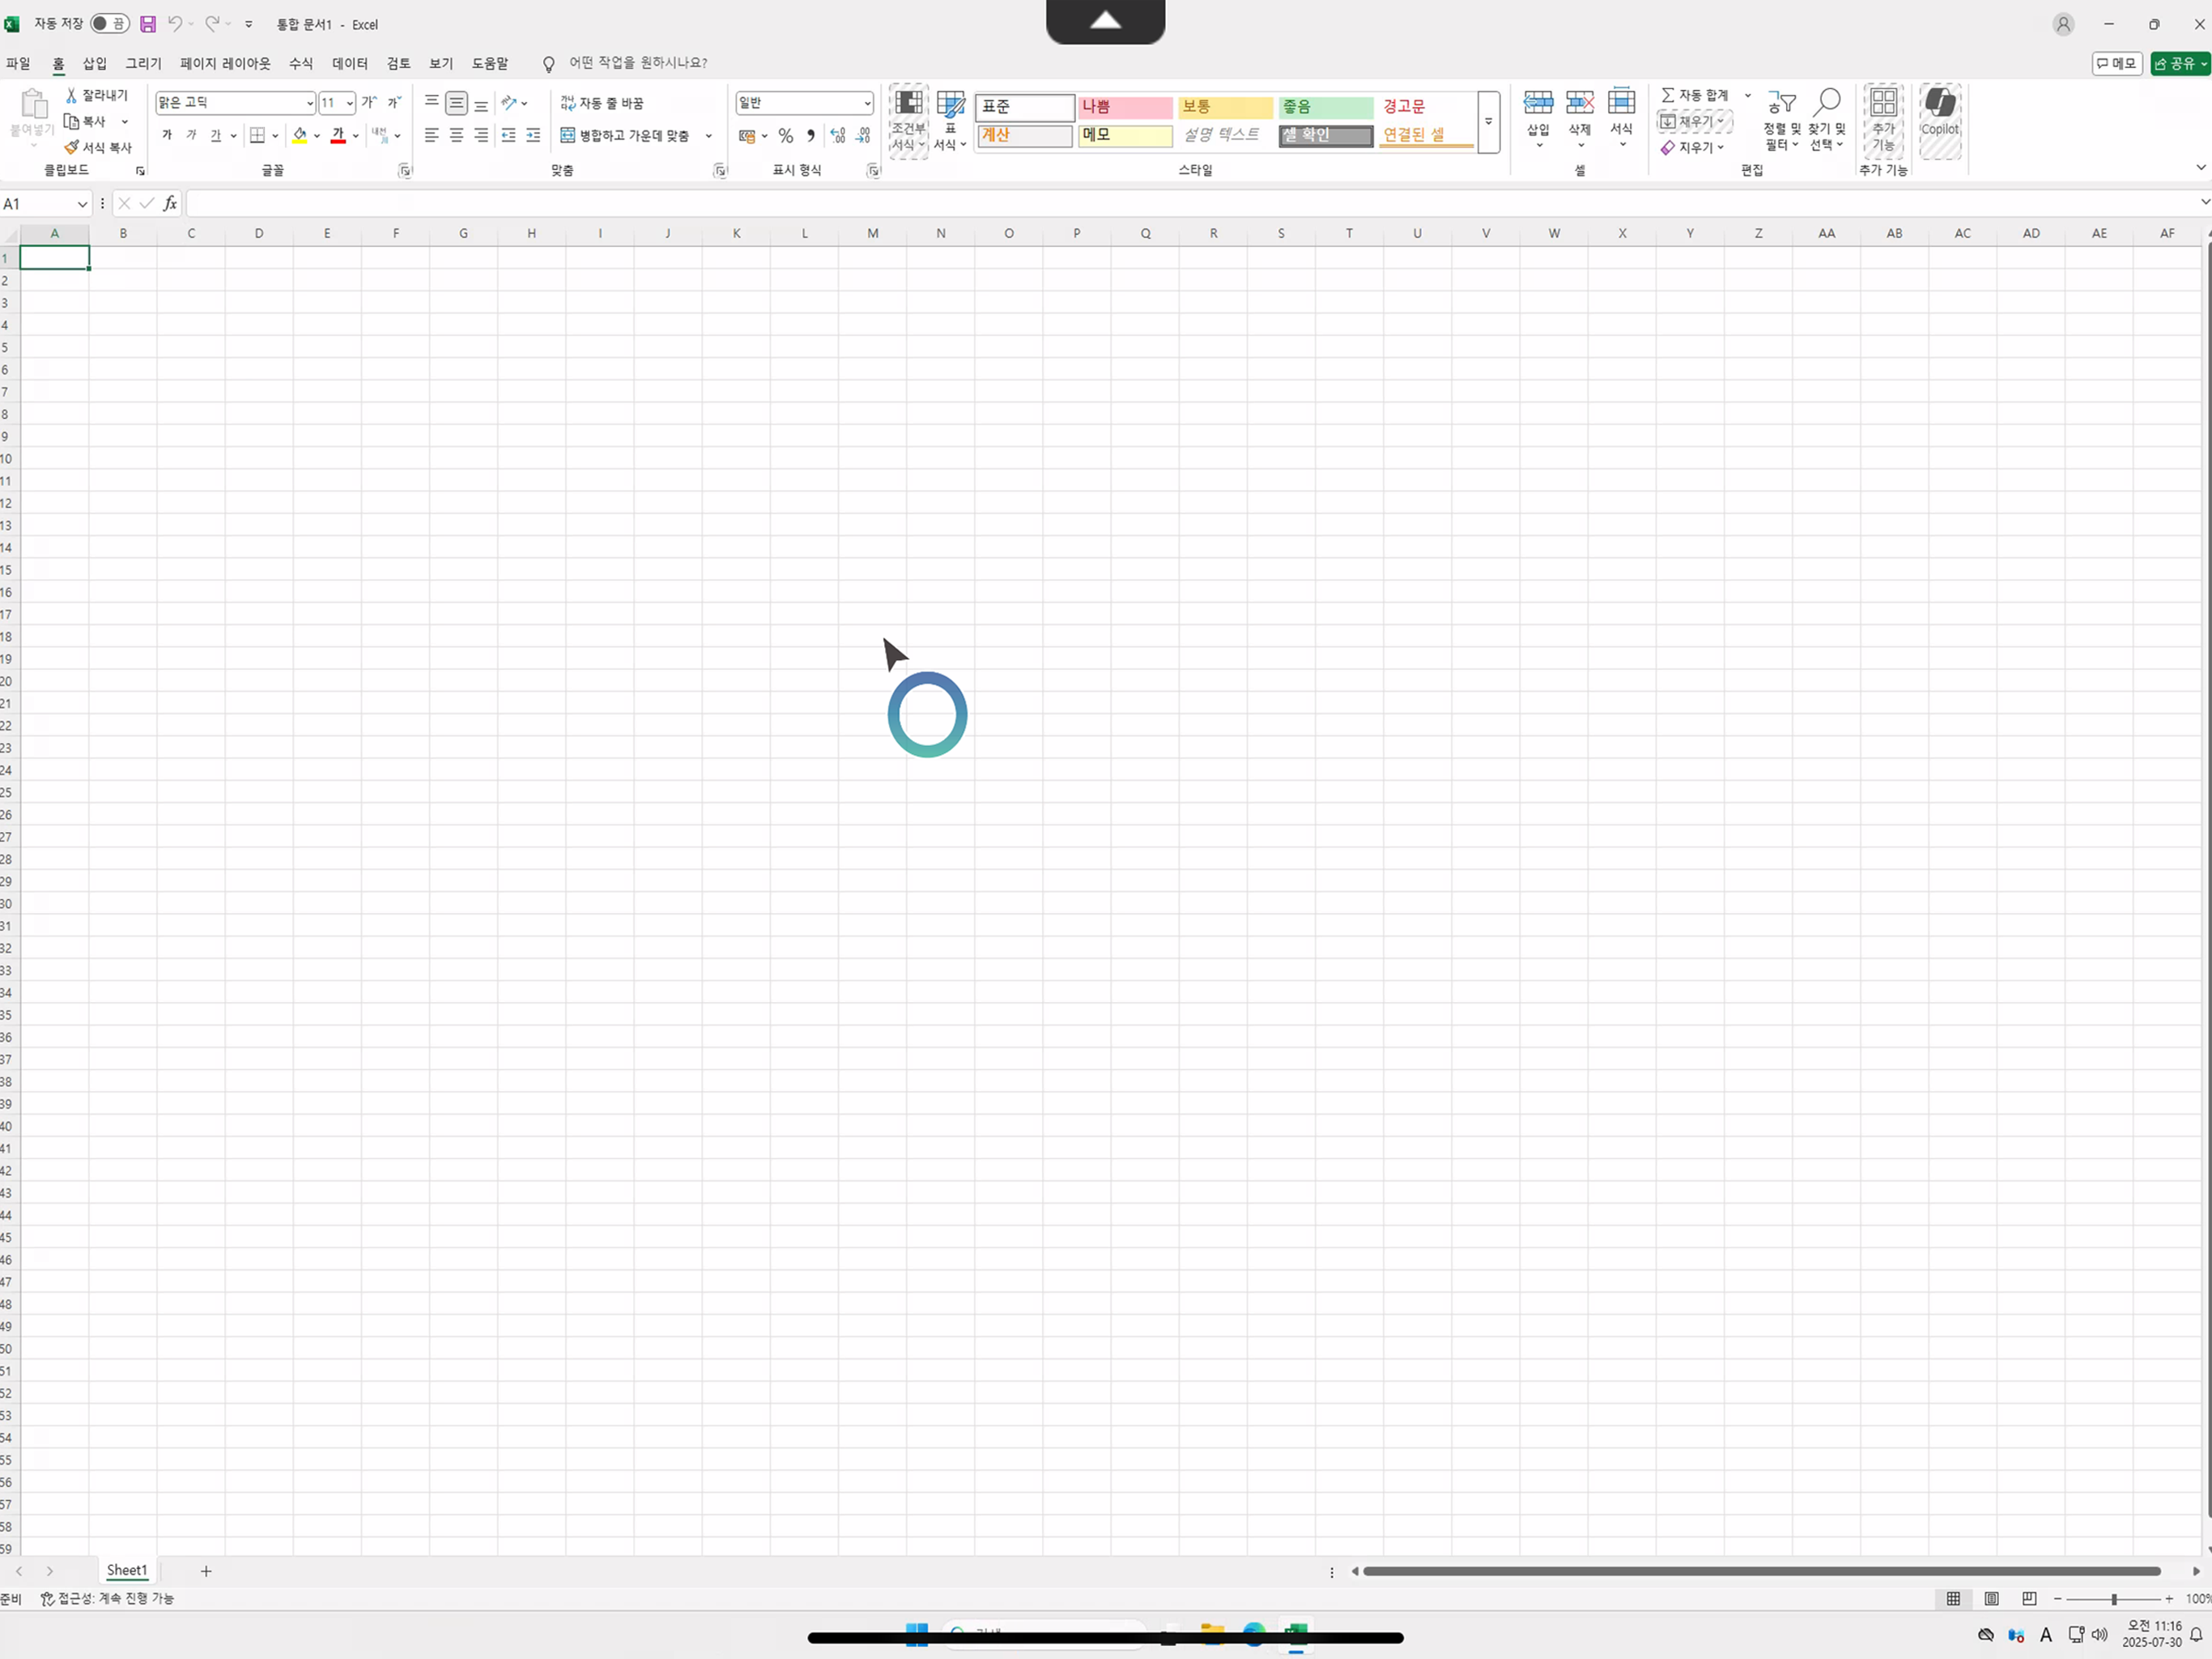Click the decrease decimal places icon

(x=863, y=135)
